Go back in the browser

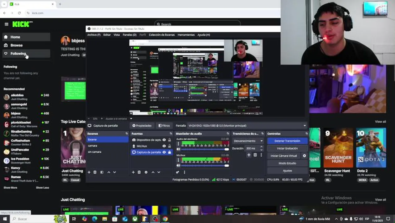[4, 13]
